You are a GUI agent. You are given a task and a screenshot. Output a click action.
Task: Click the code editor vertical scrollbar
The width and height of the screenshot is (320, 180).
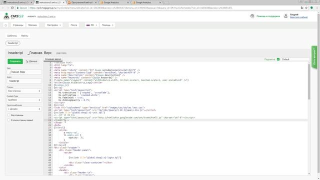(x=309, y=81)
